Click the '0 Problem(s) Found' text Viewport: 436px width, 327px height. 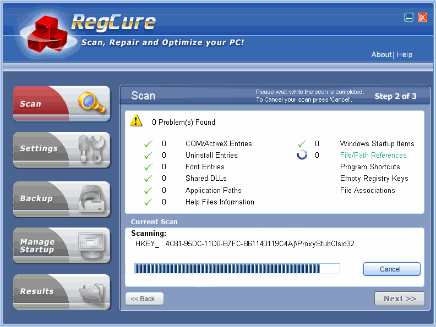[x=183, y=123]
